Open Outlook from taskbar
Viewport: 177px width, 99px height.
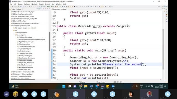click(x=113, y=86)
